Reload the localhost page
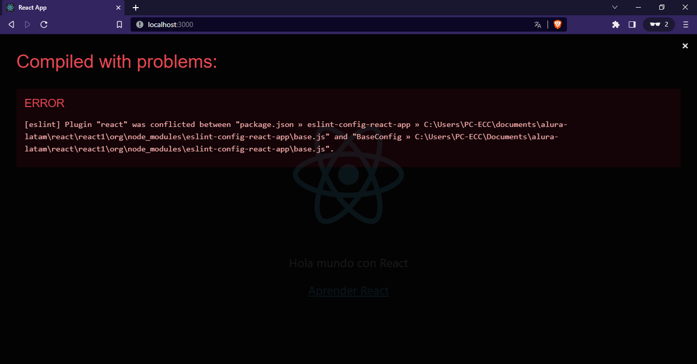Image resolution: width=697 pixels, height=364 pixels. pyautogui.click(x=44, y=24)
